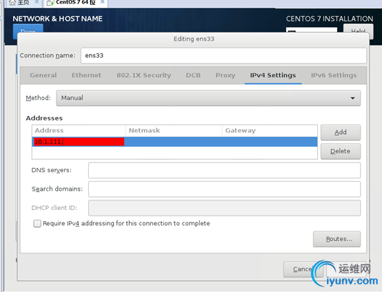Click the Address column header
382x292 pixels.
click(79, 130)
